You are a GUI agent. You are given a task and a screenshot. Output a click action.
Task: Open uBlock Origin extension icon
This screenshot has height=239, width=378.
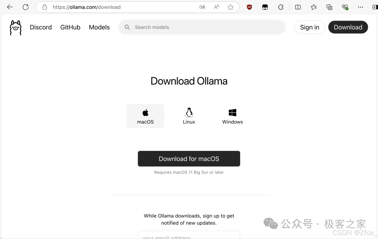249,7
